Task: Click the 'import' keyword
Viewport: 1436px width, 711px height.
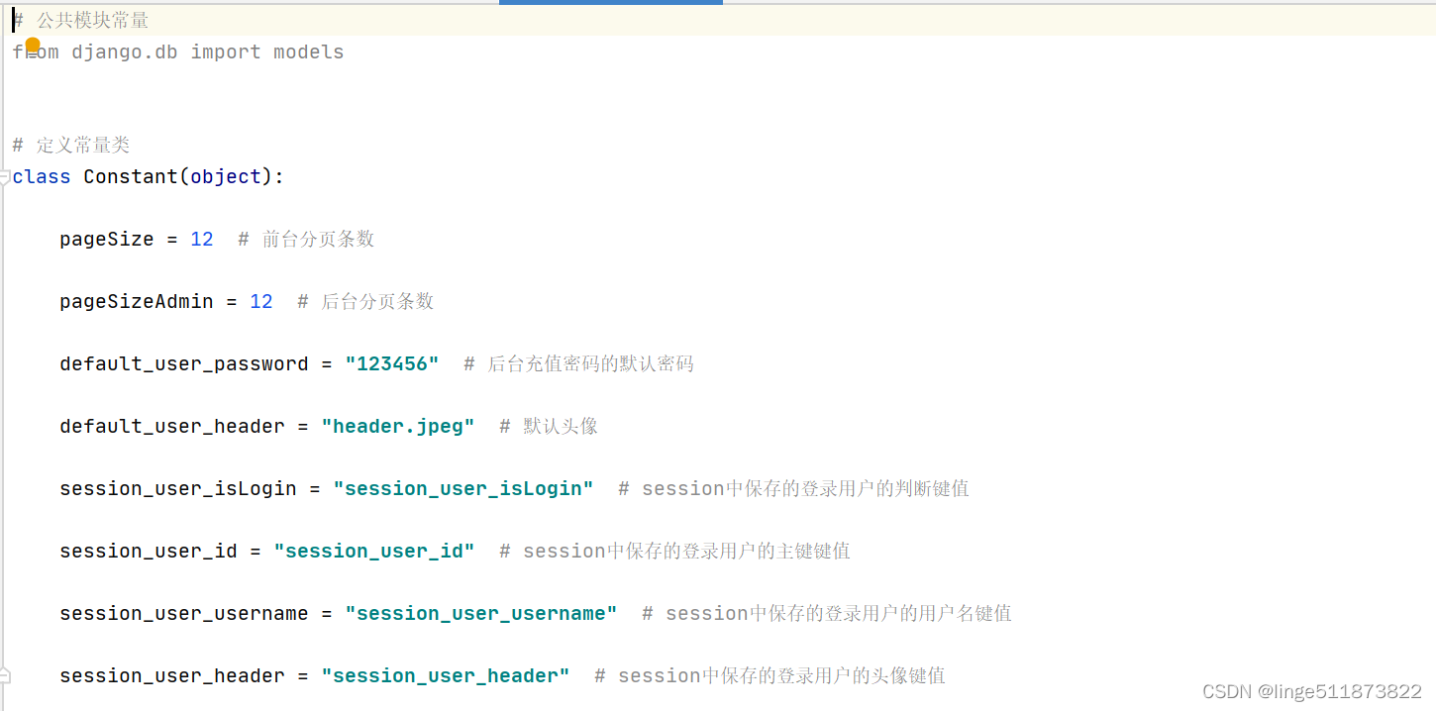Action: coord(226,52)
